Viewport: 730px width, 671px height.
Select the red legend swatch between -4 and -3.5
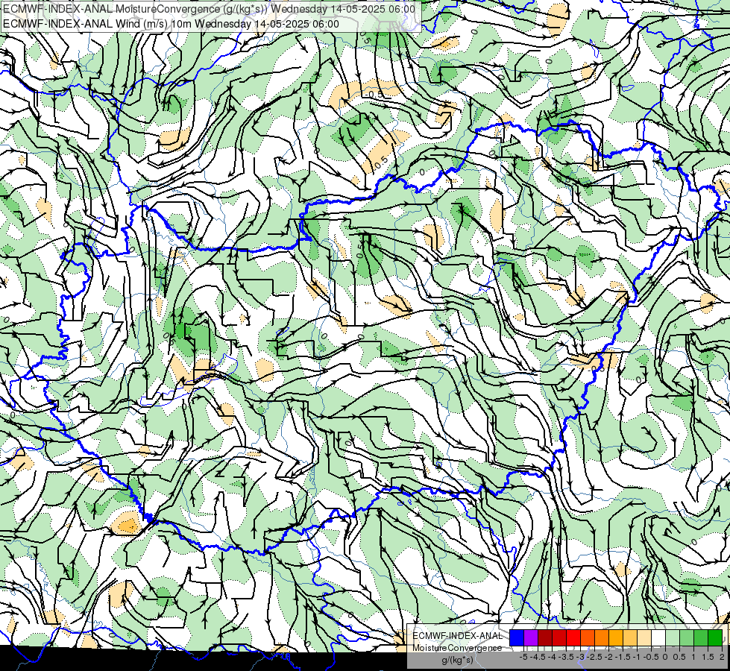(x=559, y=638)
